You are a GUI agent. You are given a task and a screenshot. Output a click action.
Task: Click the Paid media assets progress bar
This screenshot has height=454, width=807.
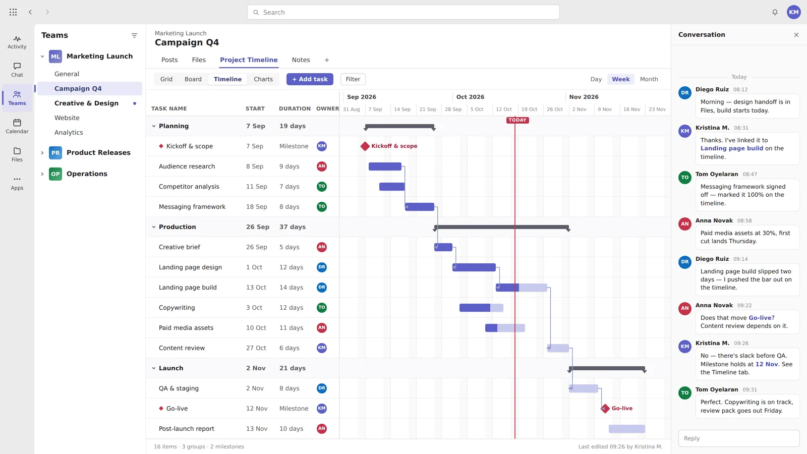pos(505,328)
